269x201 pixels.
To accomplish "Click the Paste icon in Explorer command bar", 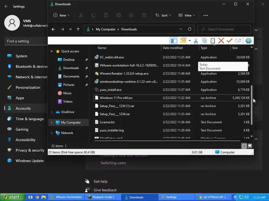I will click(106, 15).
